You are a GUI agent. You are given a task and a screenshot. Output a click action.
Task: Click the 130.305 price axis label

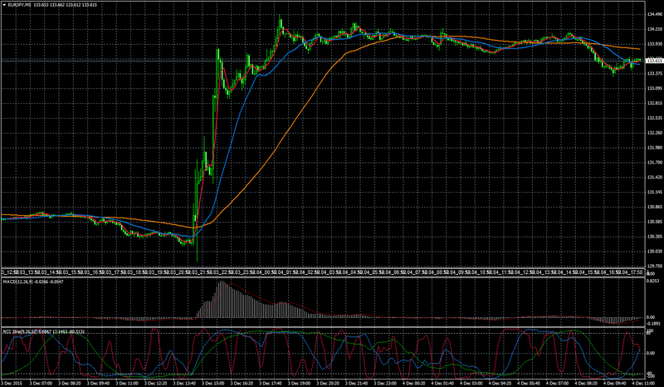[x=654, y=236]
